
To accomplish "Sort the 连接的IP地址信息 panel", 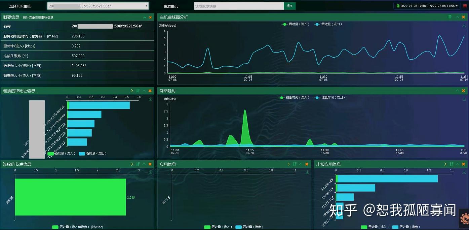I will 138,91.
